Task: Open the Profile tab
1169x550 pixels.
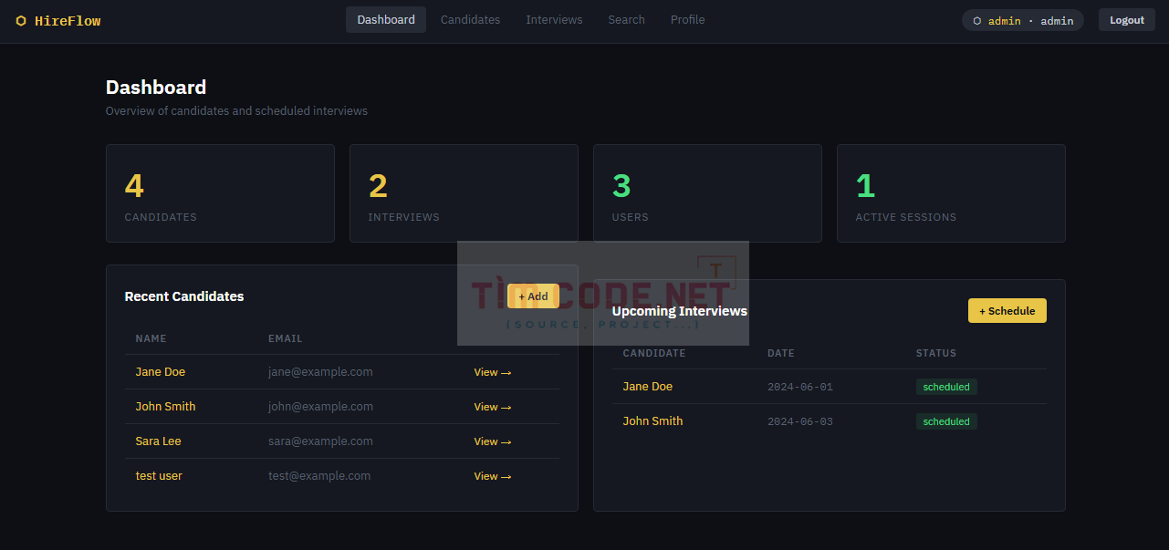Action: click(687, 20)
